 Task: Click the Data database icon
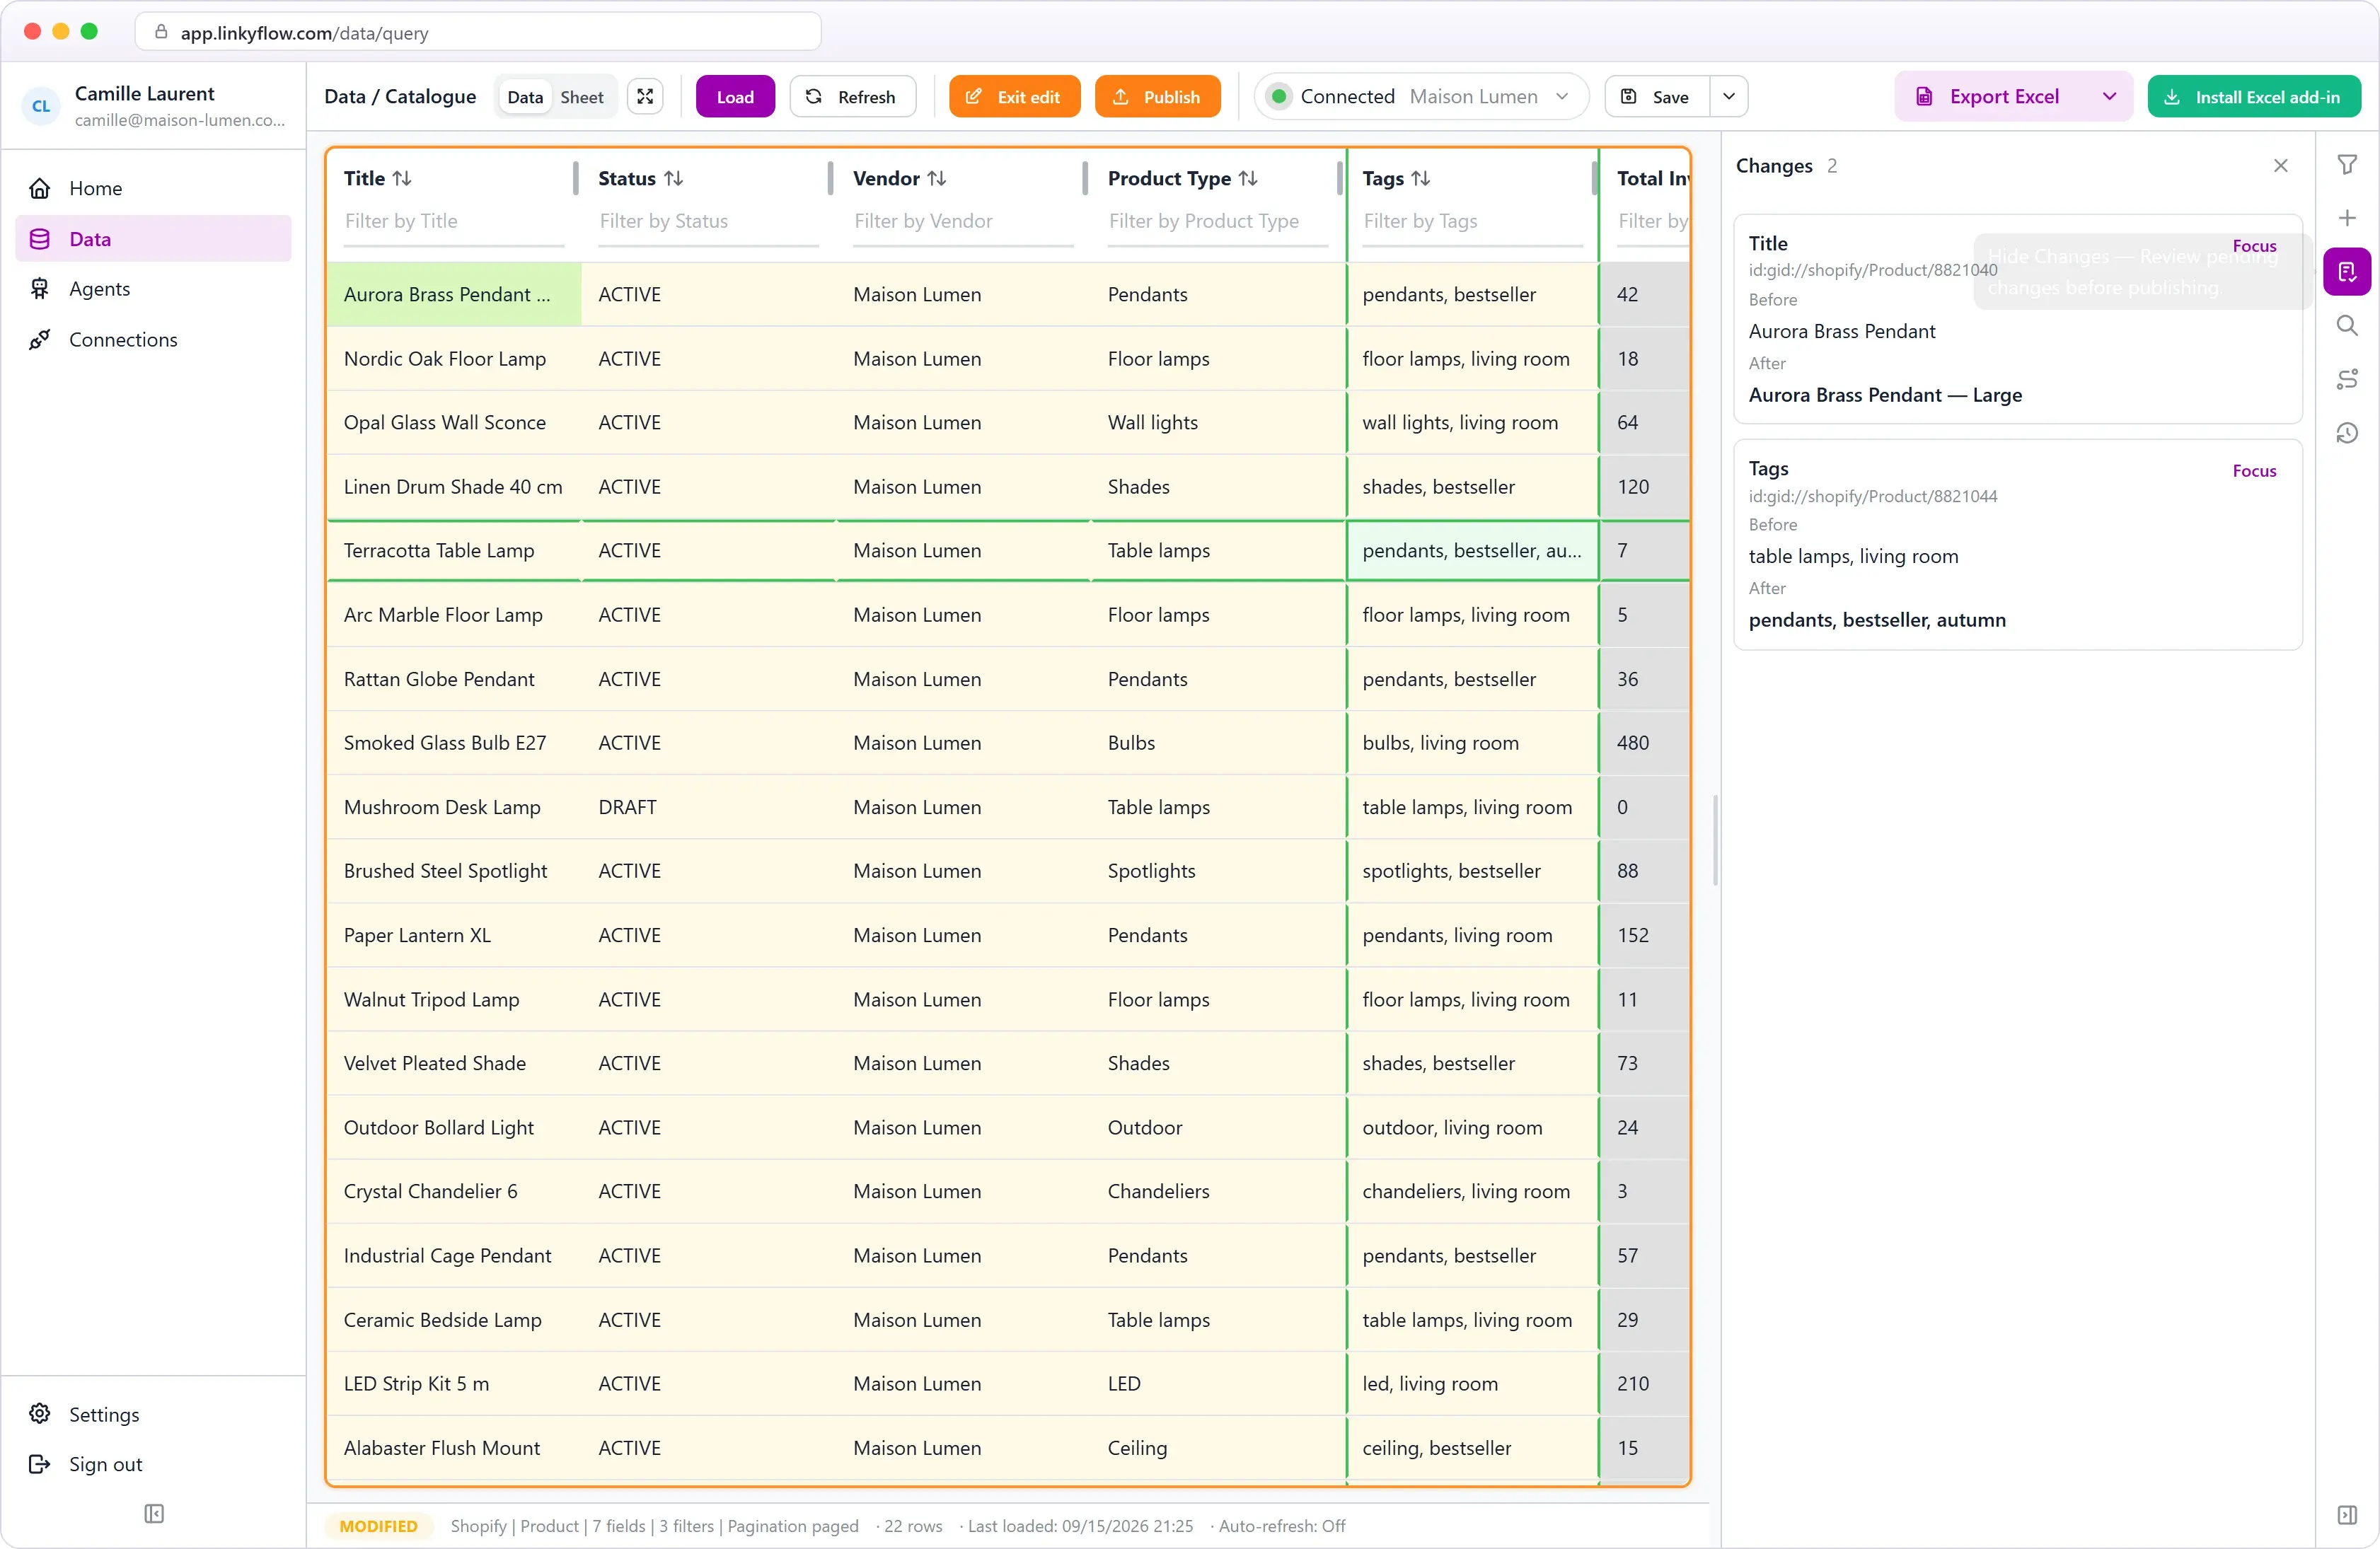pos(40,239)
